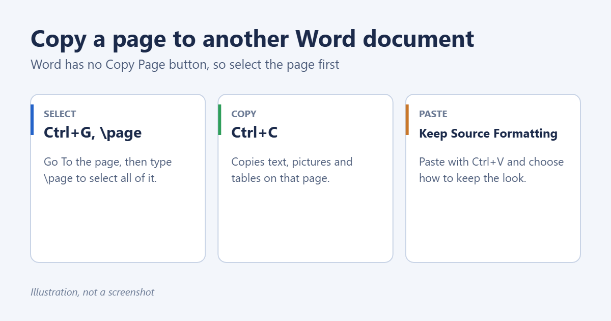Click the text "Paste with Ctrl+V and choose"
Viewport: 611px width, 321px height.
point(491,162)
